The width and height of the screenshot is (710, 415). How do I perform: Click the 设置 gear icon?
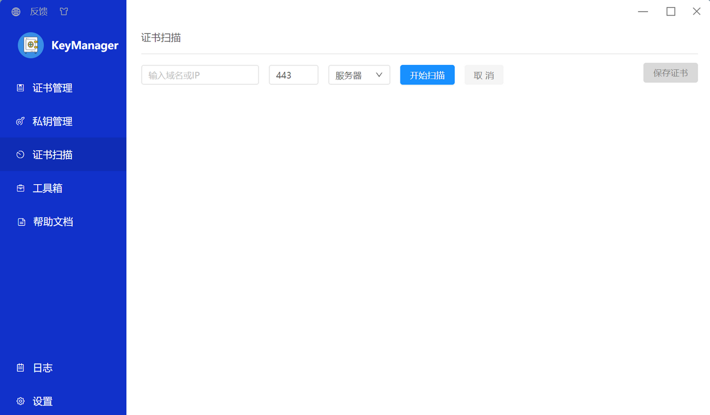pos(21,401)
